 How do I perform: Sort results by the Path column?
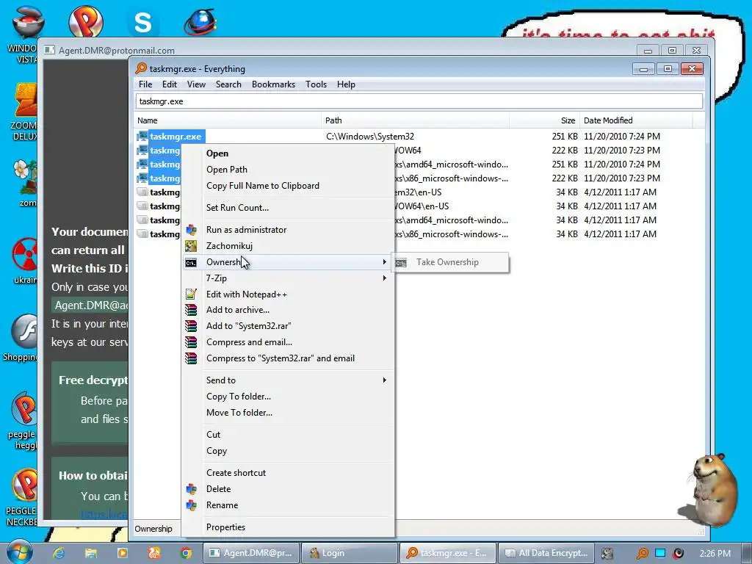(x=416, y=120)
